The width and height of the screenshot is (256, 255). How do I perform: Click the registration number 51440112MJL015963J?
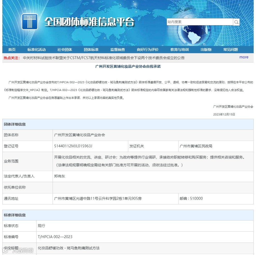[73, 146]
